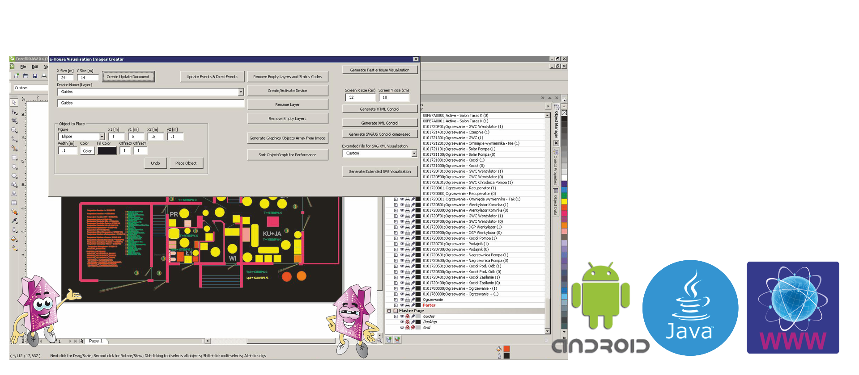859x375 pixels.
Task: Expand the Parter layer node
Action: point(396,305)
